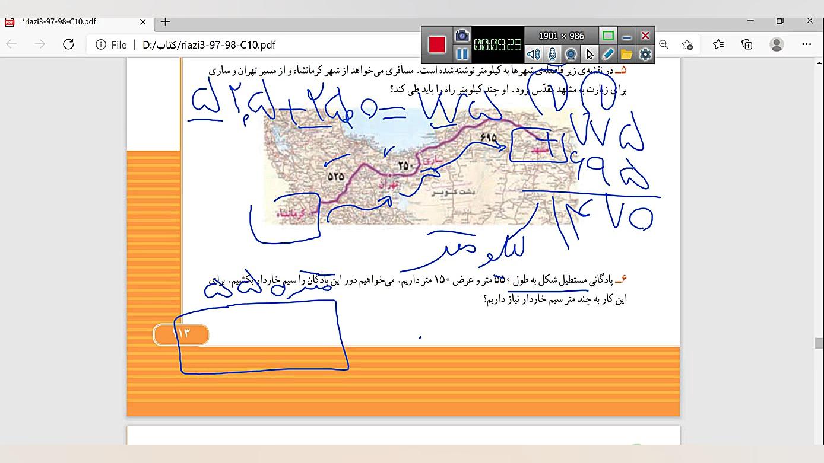
Task: Click the 525 distance label on the map
Action: [x=336, y=176]
